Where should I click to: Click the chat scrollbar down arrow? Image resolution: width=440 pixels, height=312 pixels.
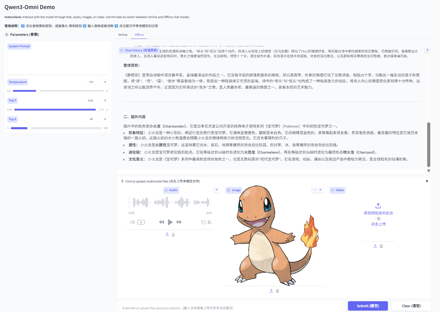pyautogui.click(x=429, y=171)
